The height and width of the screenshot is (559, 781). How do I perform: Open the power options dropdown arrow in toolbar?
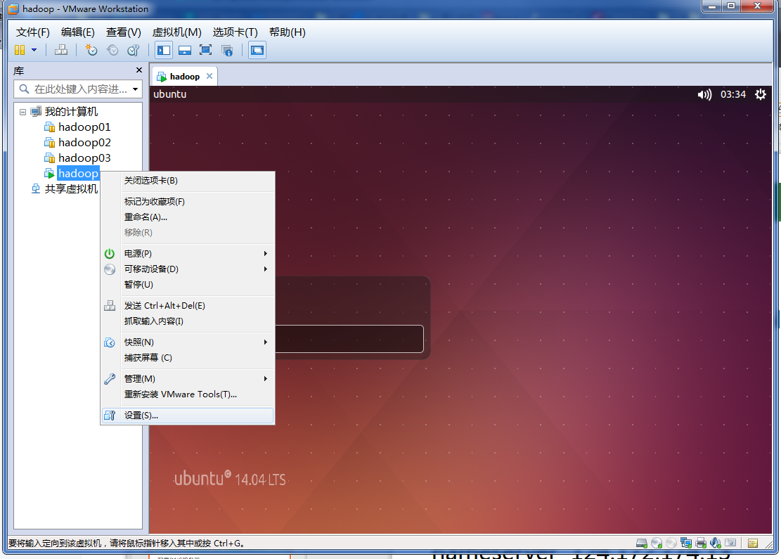pos(34,50)
